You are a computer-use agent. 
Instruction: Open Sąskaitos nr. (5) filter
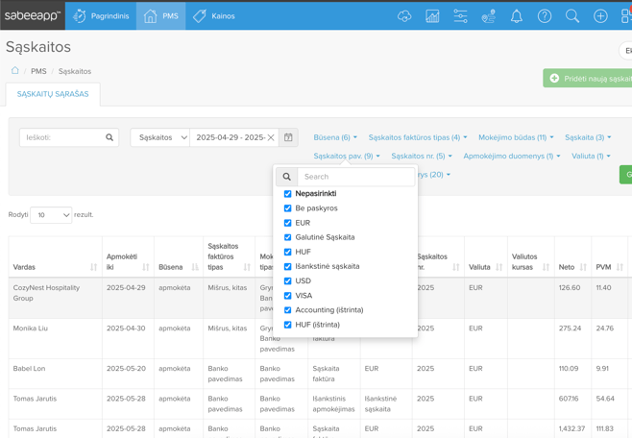coord(422,156)
